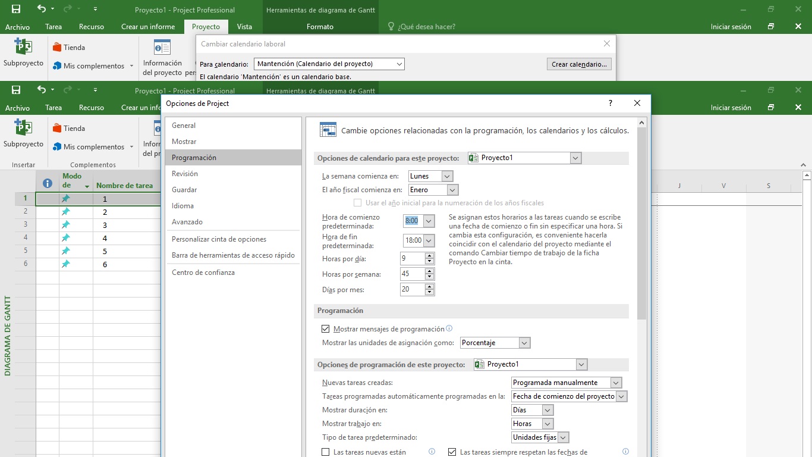The image size is (812, 457).
Task: Click the pin mode icon in task row 5
Action: point(66,251)
